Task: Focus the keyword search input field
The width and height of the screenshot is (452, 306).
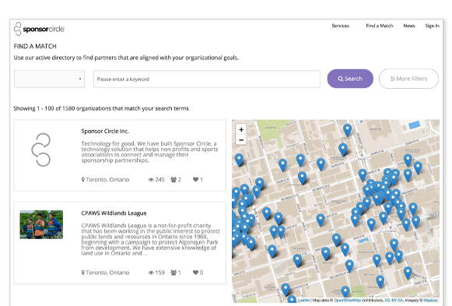Action: tap(207, 79)
